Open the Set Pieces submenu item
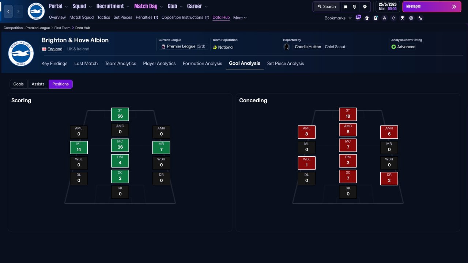This screenshot has width=468, height=263. (123, 18)
